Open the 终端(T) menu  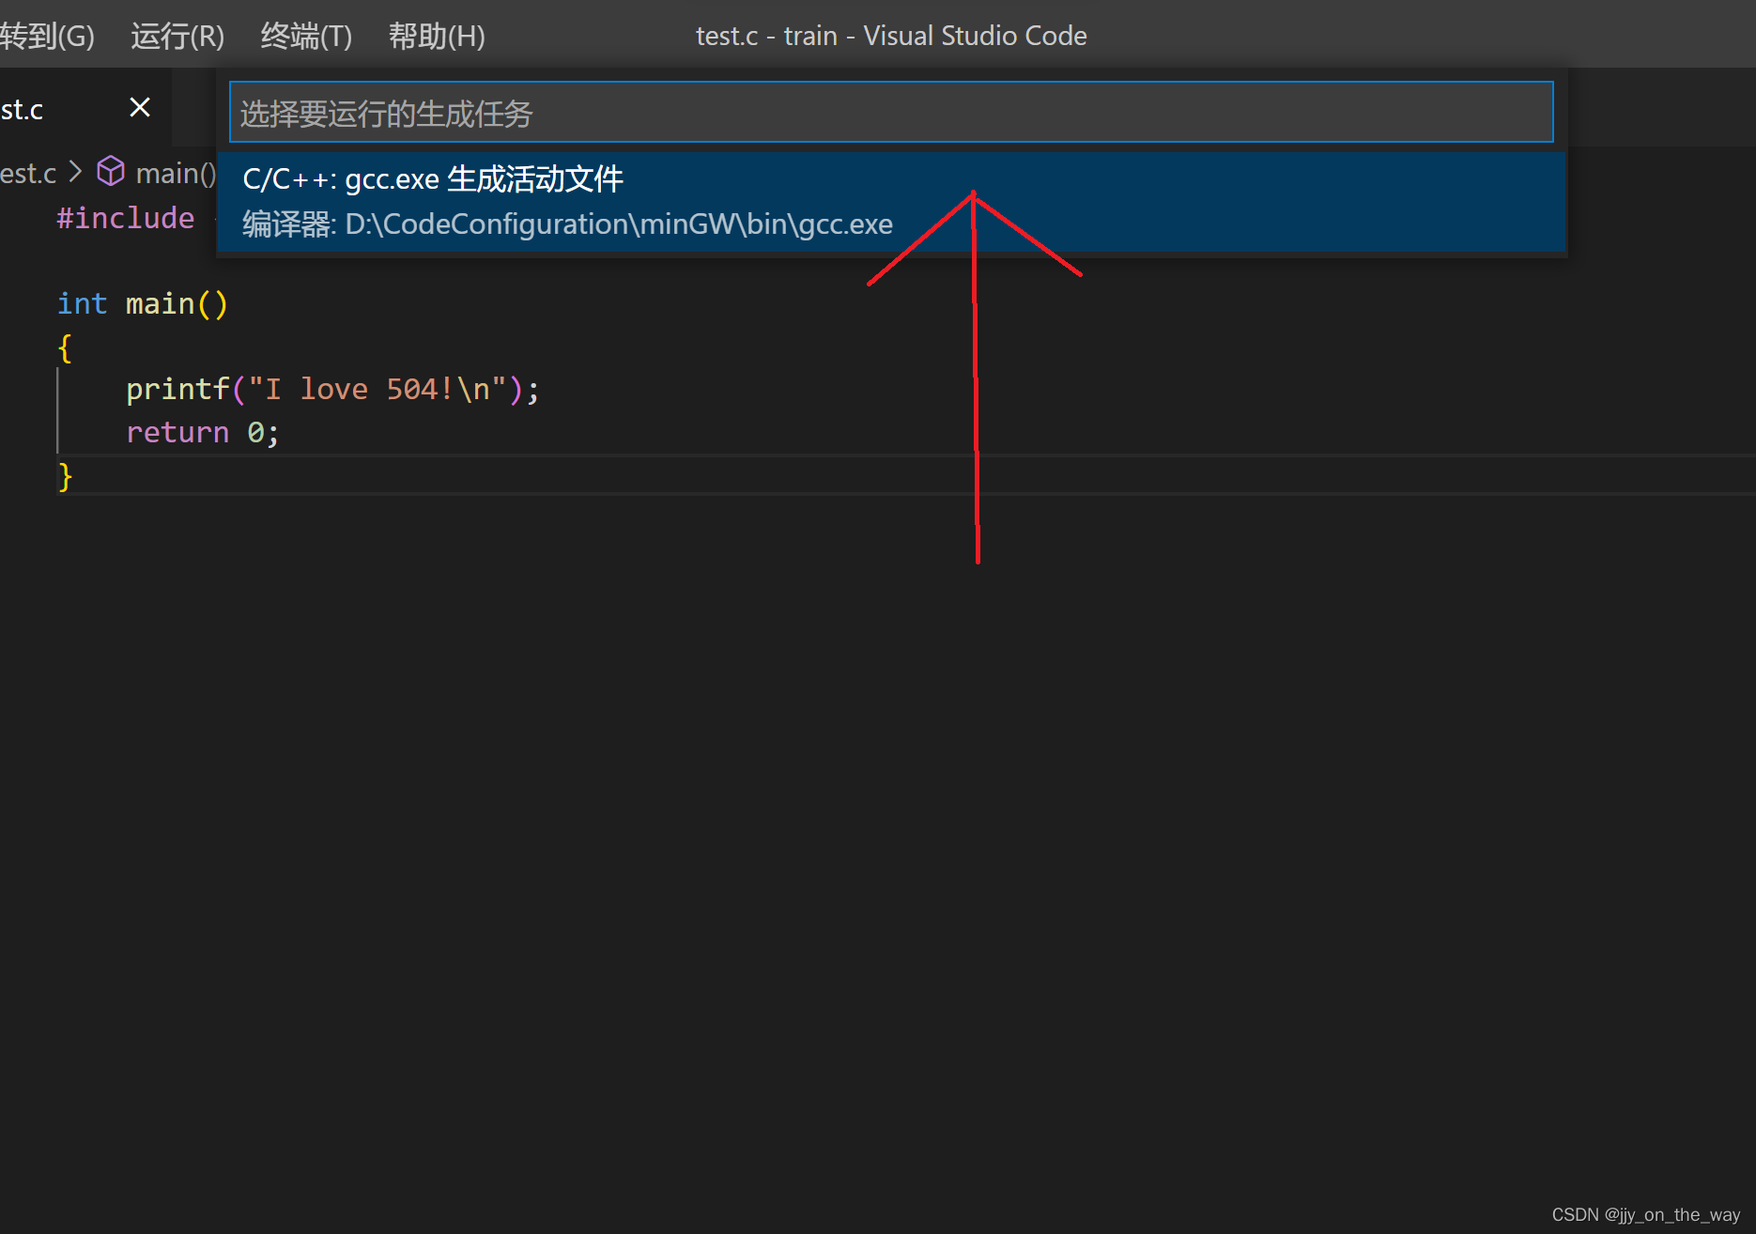tap(306, 36)
